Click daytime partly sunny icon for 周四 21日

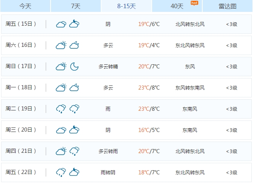coord(61,151)
